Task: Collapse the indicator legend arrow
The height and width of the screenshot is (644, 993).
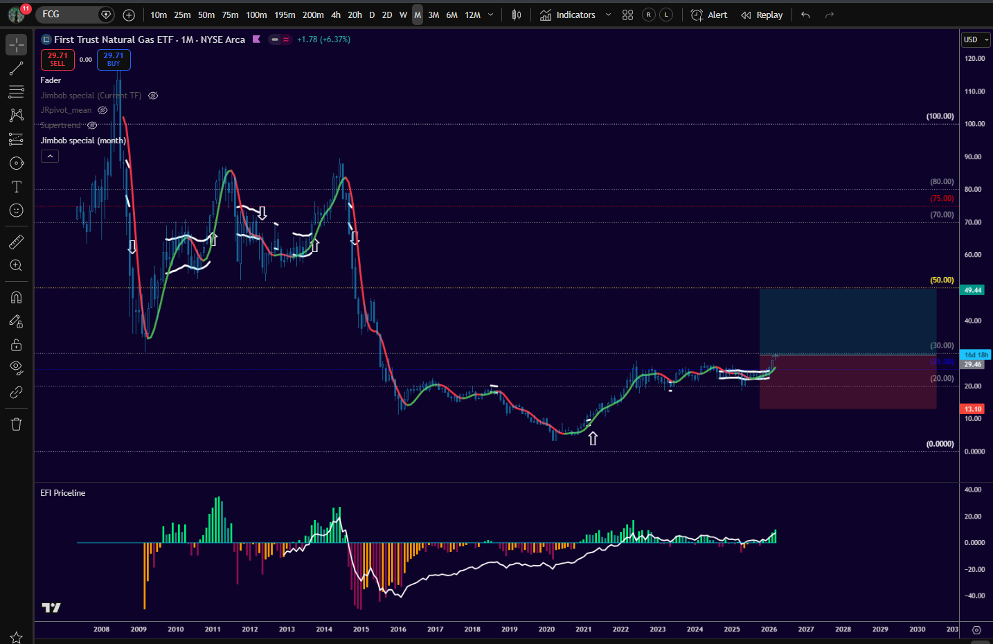Action: [50, 156]
